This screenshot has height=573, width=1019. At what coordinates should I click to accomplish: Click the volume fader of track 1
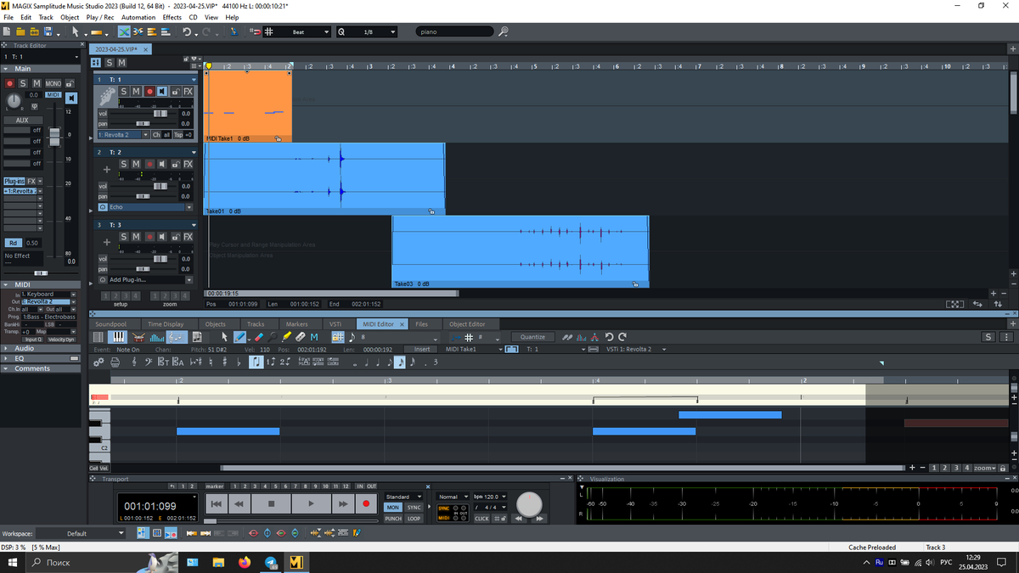tap(160, 113)
